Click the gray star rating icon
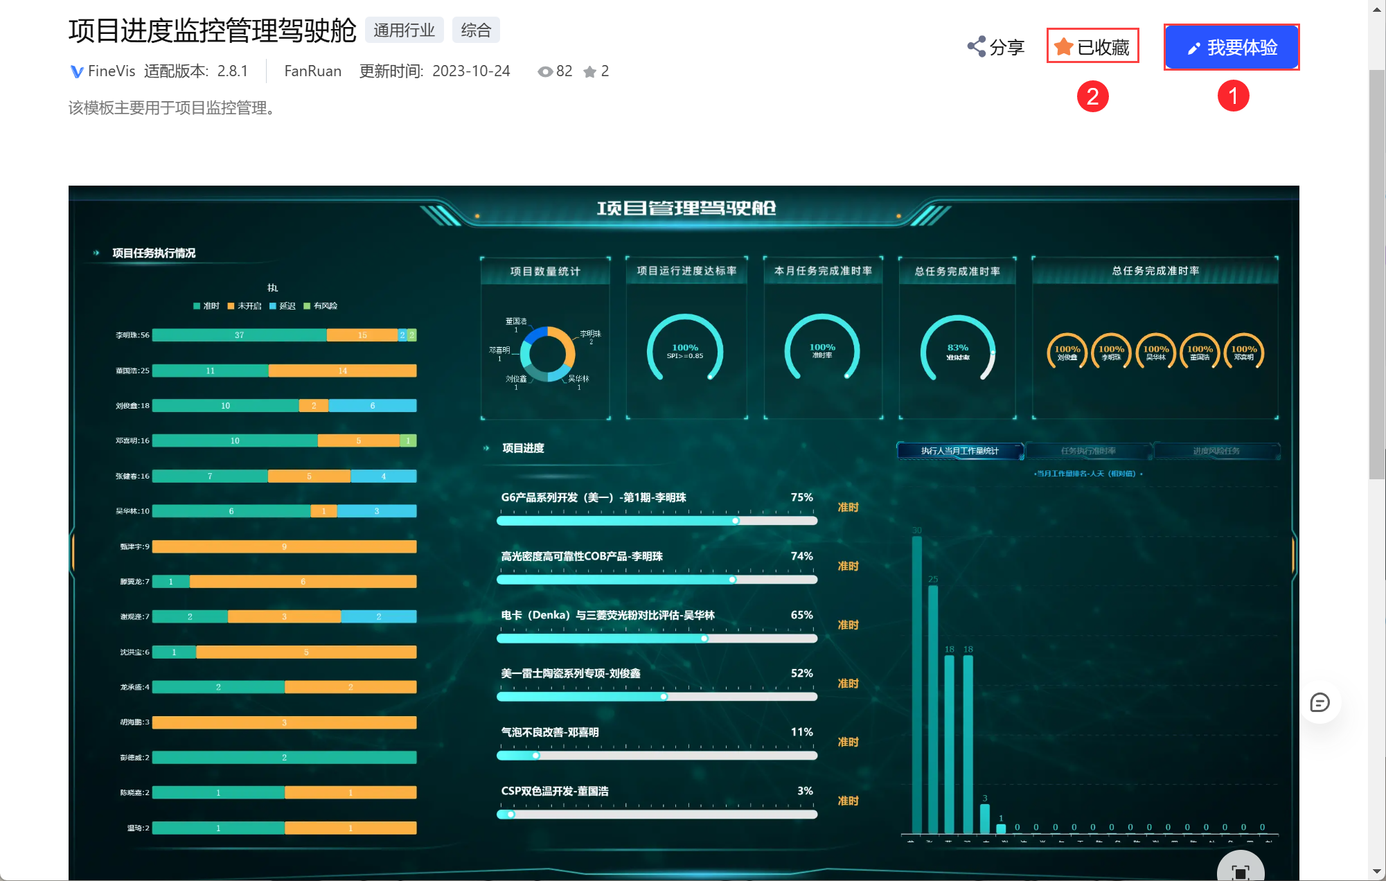The height and width of the screenshot is (881, 1386). coord(589,72)
